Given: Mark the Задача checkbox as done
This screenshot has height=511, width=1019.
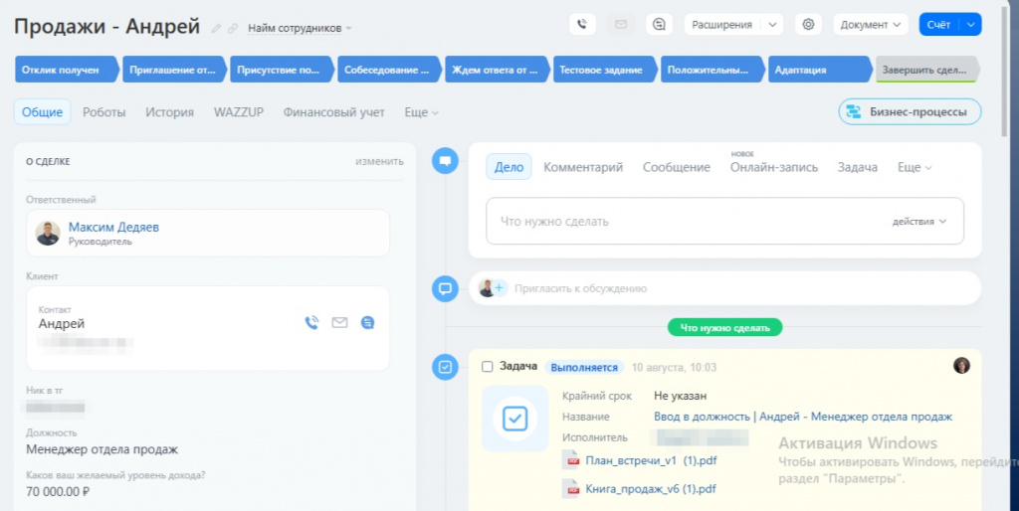Looking at the screenshot, I should tap(487, 367).
